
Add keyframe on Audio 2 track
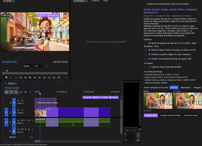coord(33,129)
